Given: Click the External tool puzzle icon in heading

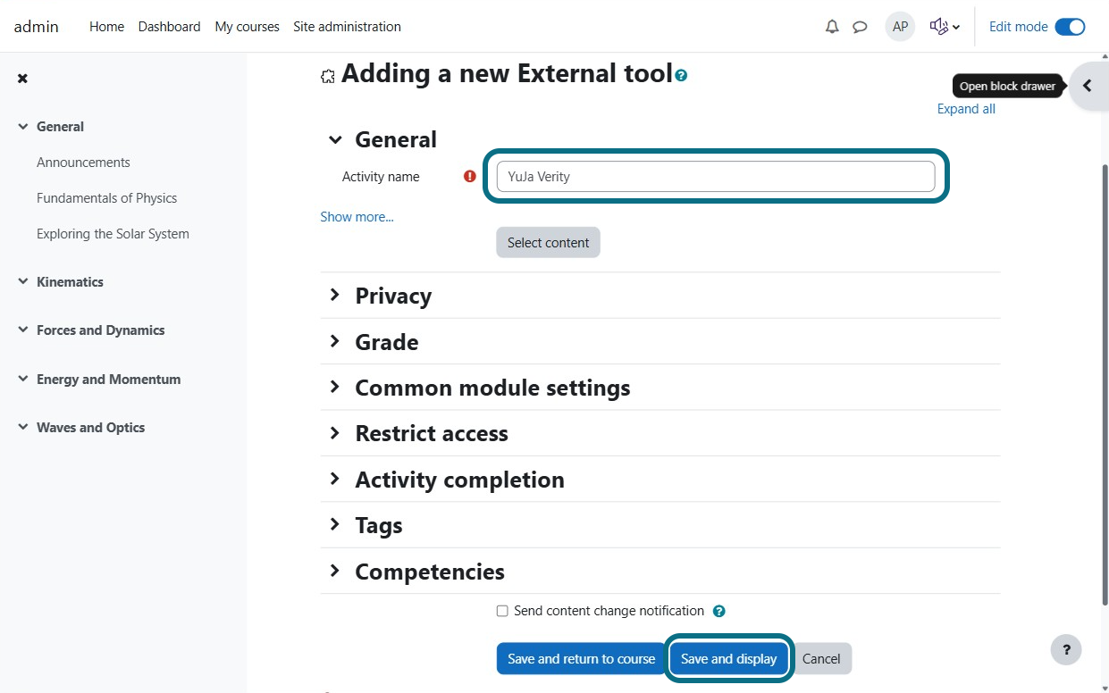Looking at the screenshot, I should click(x=327, y=77).
